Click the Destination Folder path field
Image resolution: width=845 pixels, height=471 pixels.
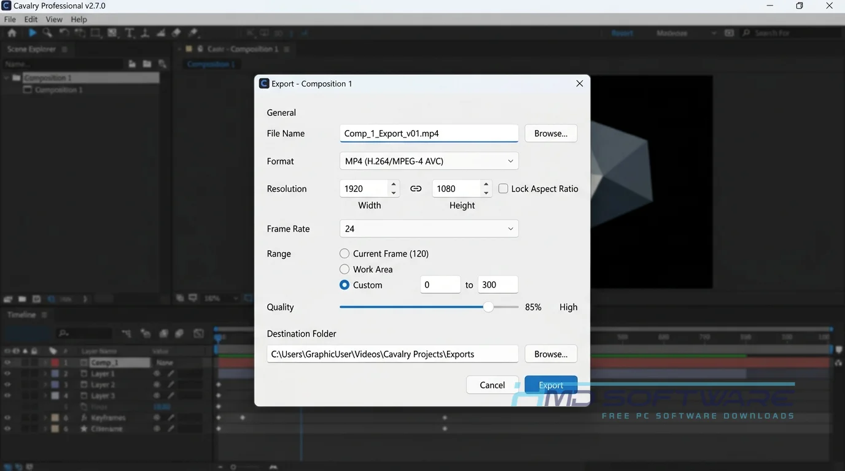point(392,354)
